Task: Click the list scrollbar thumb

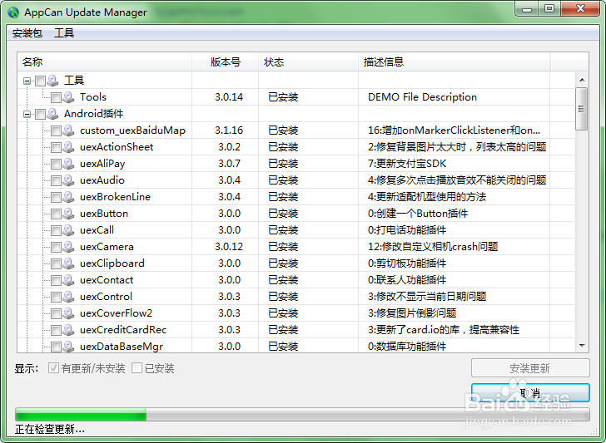Action: click(581, 109)
